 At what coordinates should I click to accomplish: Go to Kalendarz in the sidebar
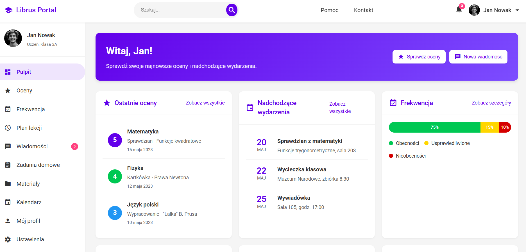tap(29, 202)
